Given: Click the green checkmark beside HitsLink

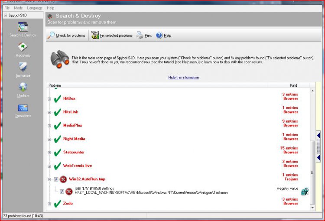Looking at the screenshot, I should [57, 112].
